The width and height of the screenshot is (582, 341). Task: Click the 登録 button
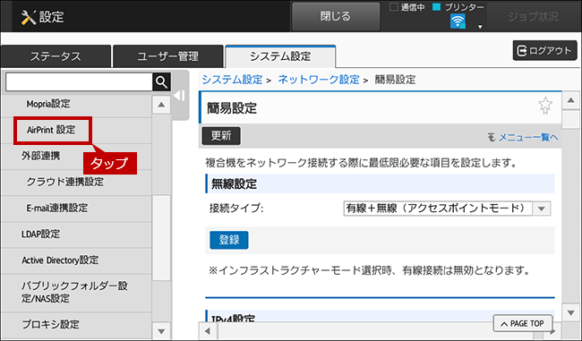[x=229, y=240]
